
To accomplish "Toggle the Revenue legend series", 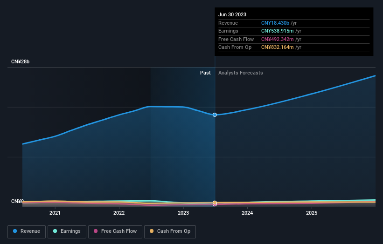I will (27, 231).
